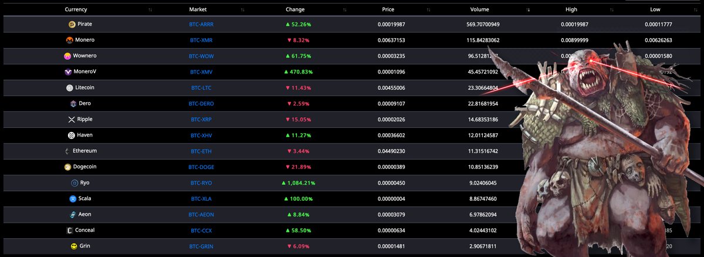The image size is (704, 257).
Task: Click the Ethereum diamond icon
Action: (67, 151)
